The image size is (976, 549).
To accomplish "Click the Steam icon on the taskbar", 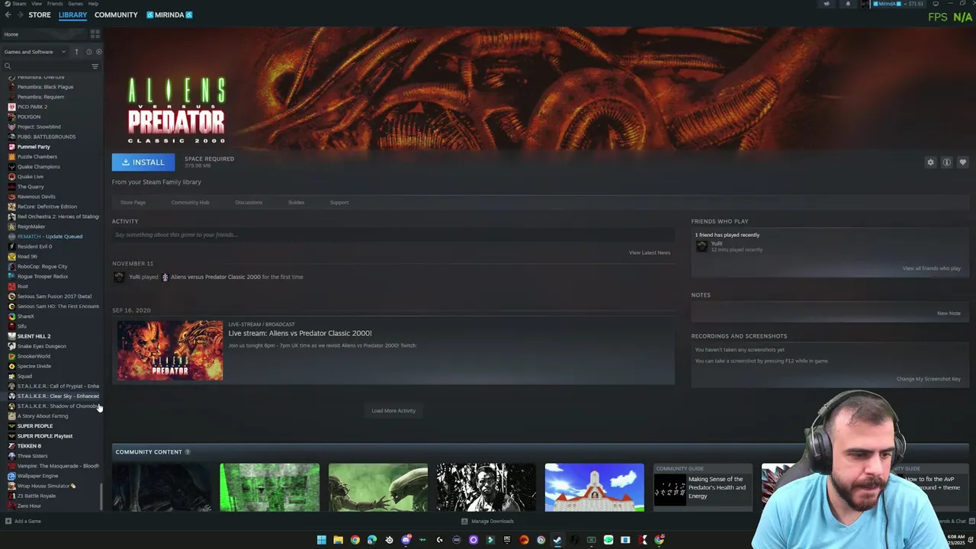I will coord(557,540).
